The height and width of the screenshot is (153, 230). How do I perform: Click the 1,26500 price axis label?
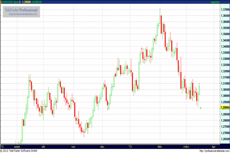pyautogui.click(x=225, y=139)
